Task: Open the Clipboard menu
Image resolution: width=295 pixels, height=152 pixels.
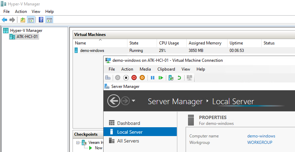Action: tap(166, 69)
